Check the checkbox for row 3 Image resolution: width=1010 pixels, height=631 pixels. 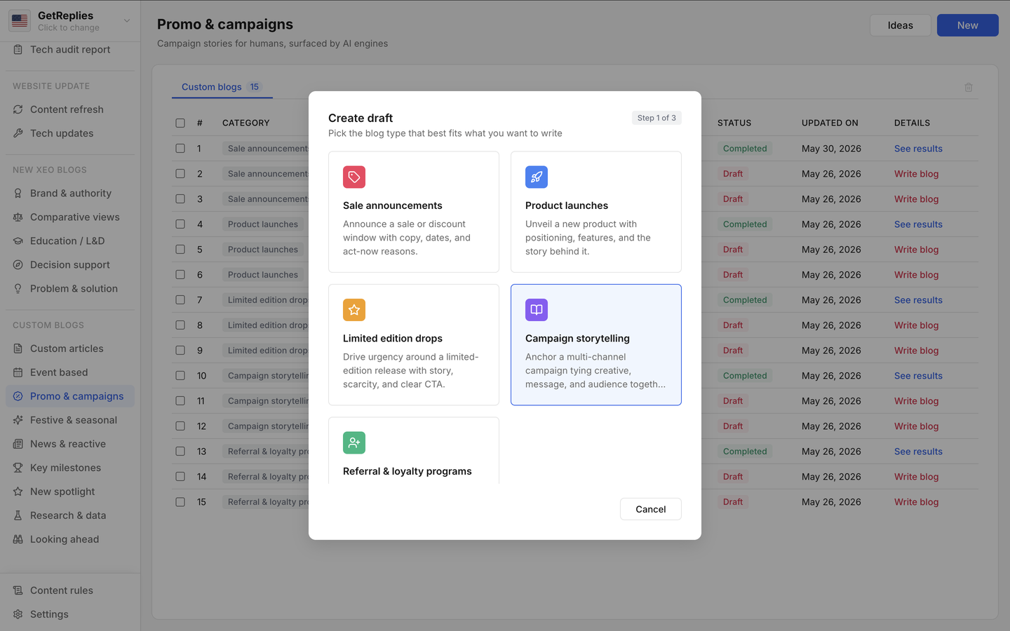180,199
